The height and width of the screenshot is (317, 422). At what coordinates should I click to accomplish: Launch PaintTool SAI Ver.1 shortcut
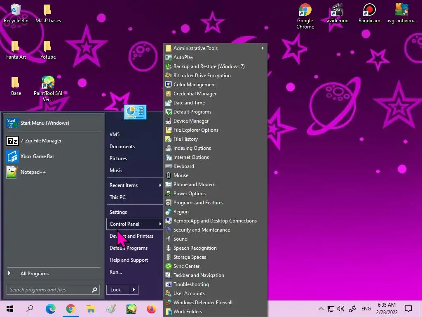click(x=48, y=89)
